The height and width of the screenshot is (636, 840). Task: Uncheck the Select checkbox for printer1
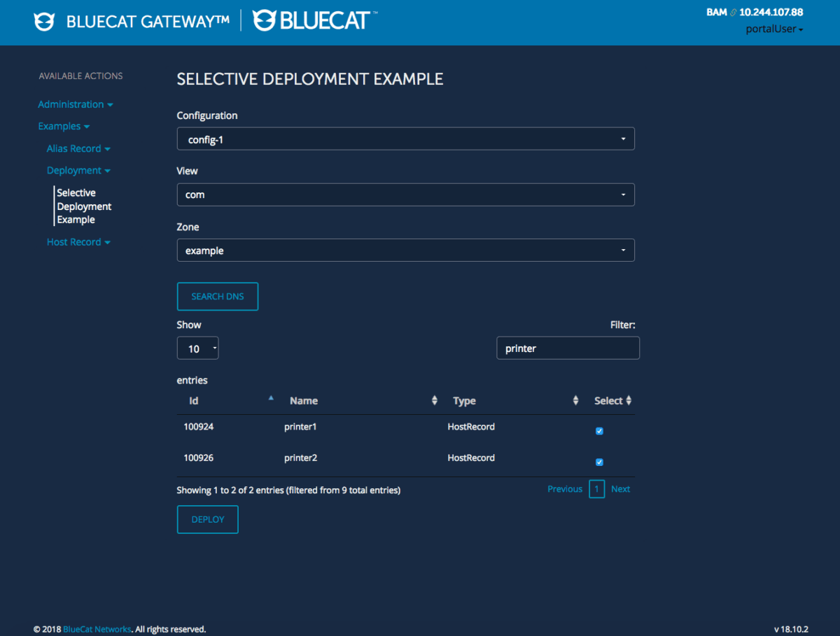click(599, 431)
